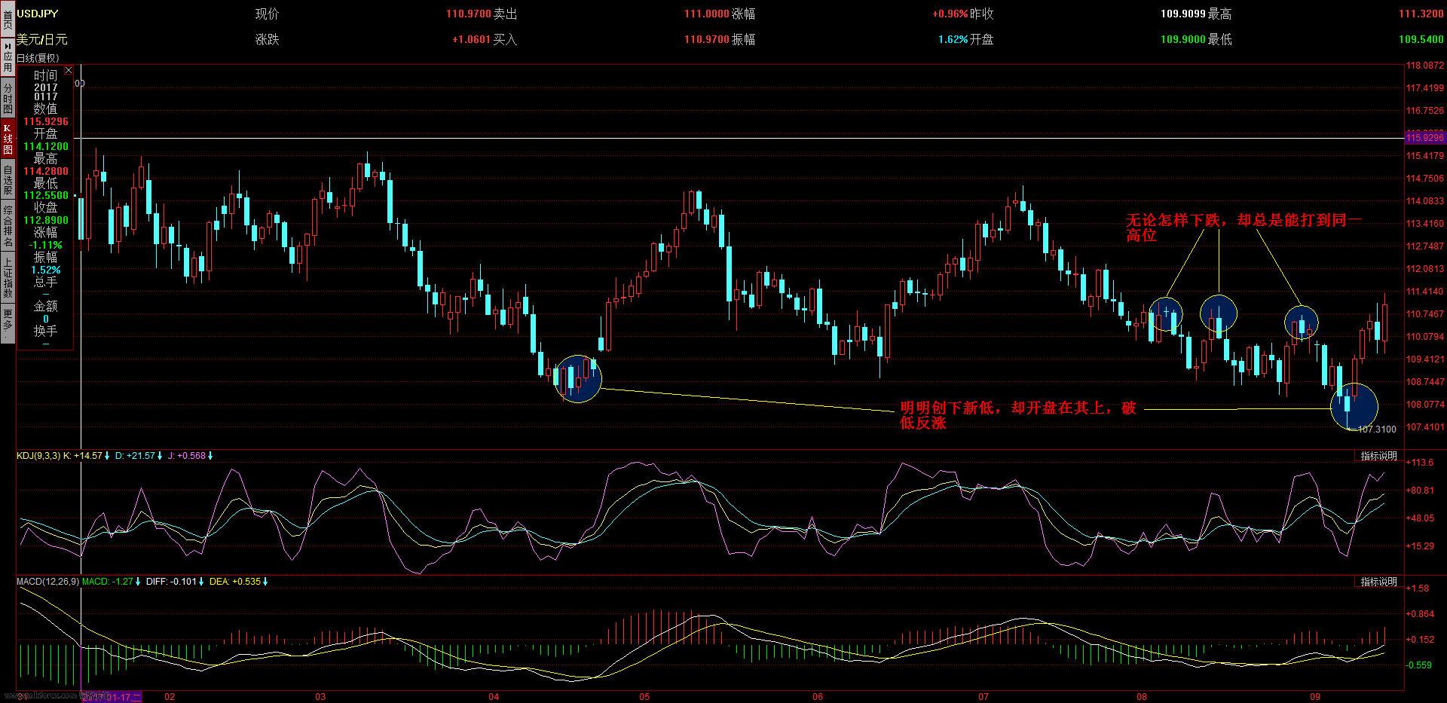Viewport: 1447px width, 703px height.
Task: Click the sell price 111.0000
Action: click(706, 14)
